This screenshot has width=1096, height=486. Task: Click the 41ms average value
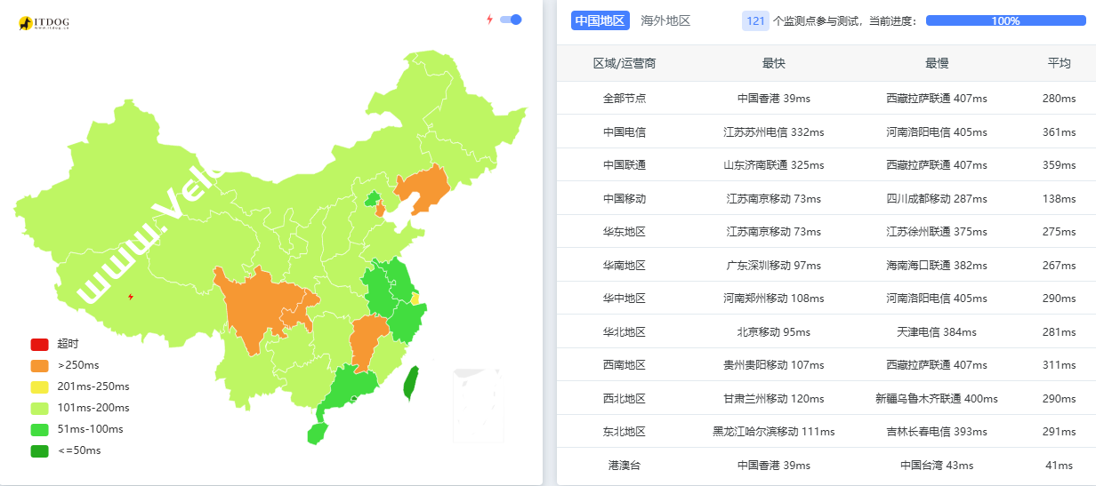click(1059, 465)
